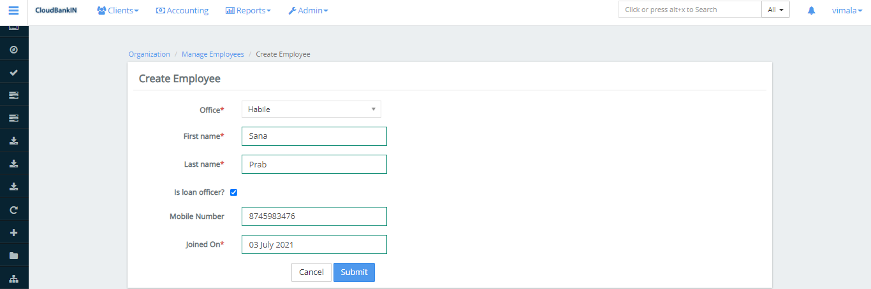871x289 pixels.
Task: Open the Reports menu
Action: (248, 10)
